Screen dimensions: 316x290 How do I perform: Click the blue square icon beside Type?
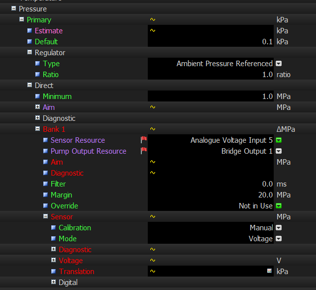pos(37,63)
